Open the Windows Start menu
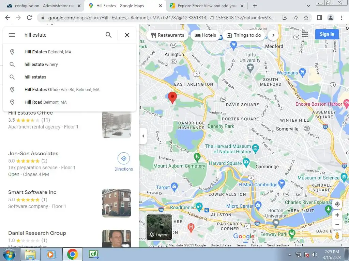Image resolution: width=349 pixels, height=261 pixels. coord(9,254)
